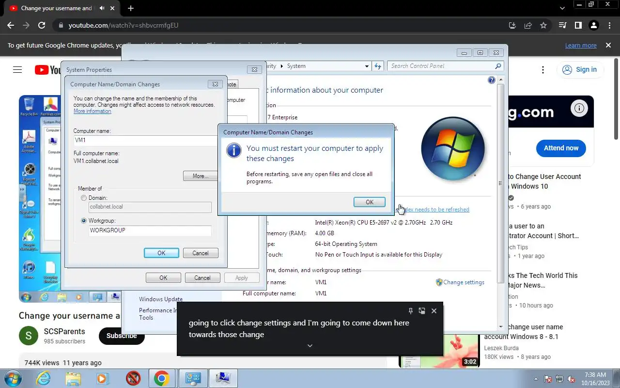This screenshot has height=388, width=620.
Task: Select the Workgroup radio button
Action: pos(84,221)
